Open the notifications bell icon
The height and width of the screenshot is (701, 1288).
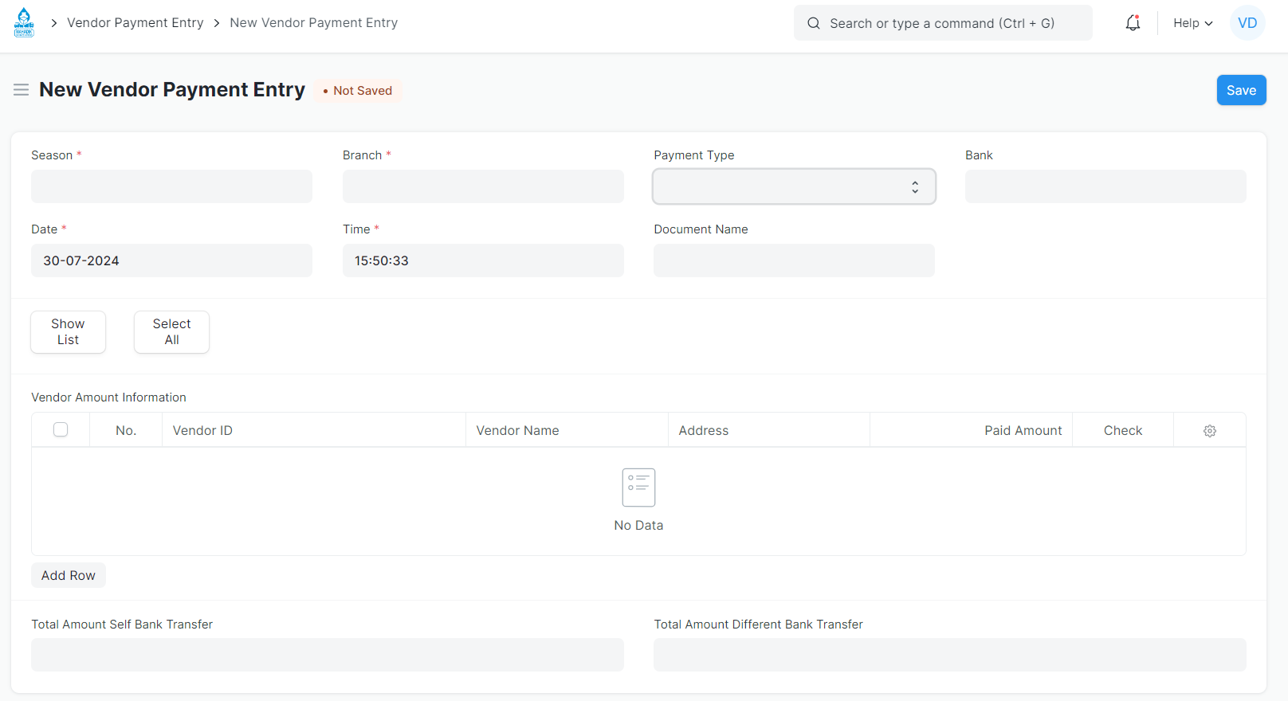click(1133, 23)
